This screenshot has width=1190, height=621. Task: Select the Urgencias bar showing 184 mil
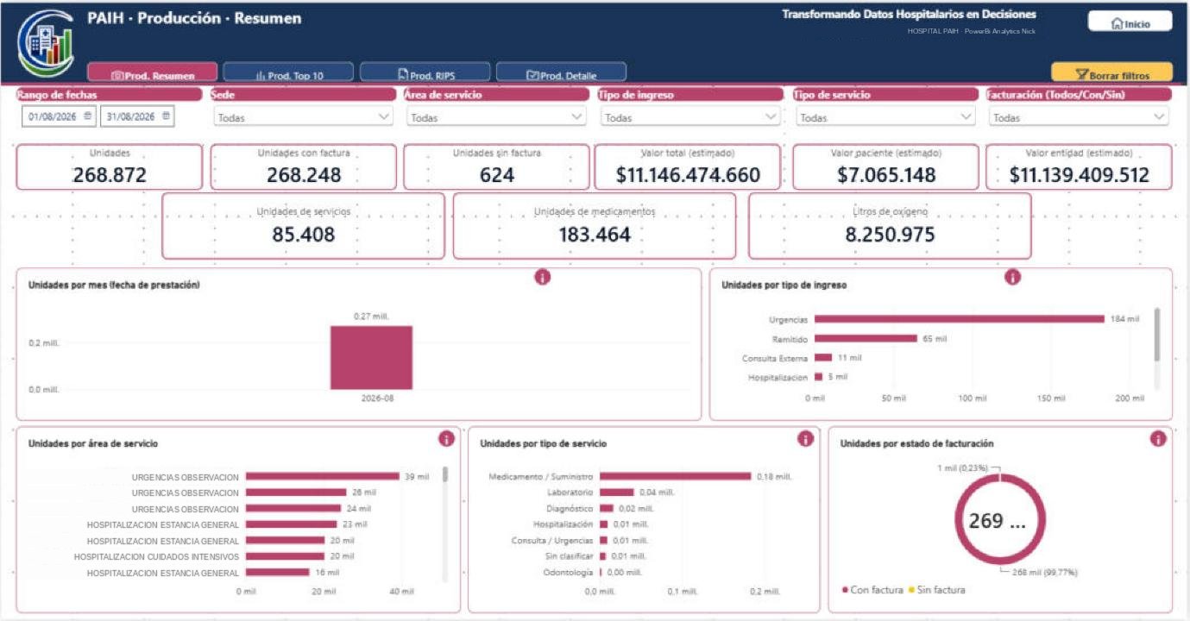click(x=959, y=319)
